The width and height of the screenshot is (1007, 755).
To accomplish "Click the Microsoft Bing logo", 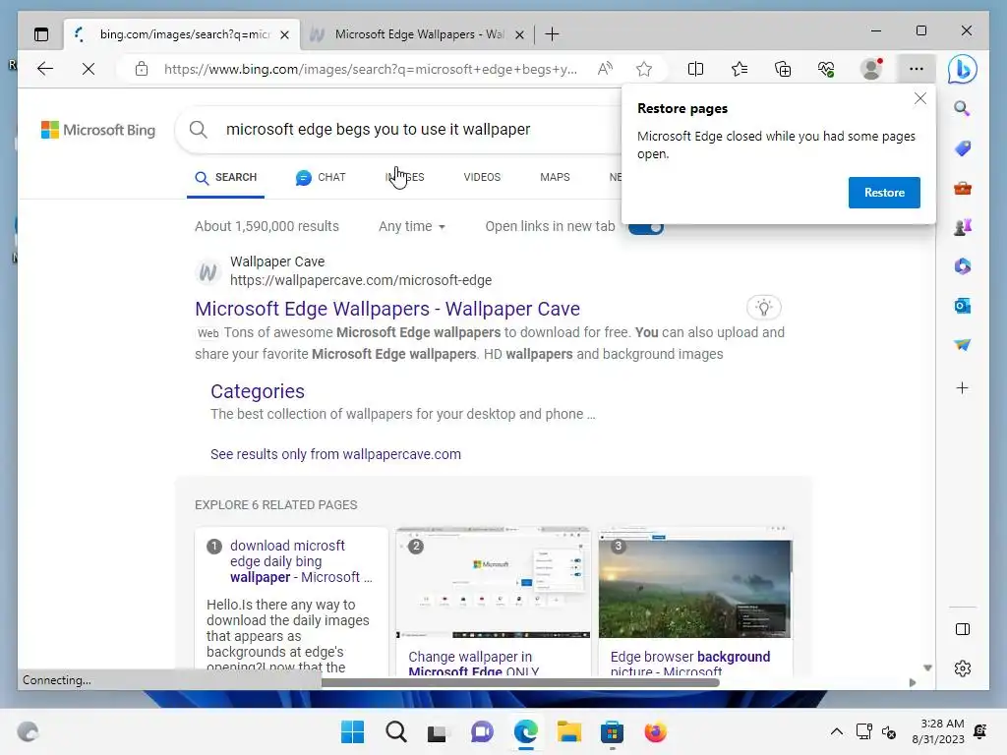I will (x=98, y=130).
